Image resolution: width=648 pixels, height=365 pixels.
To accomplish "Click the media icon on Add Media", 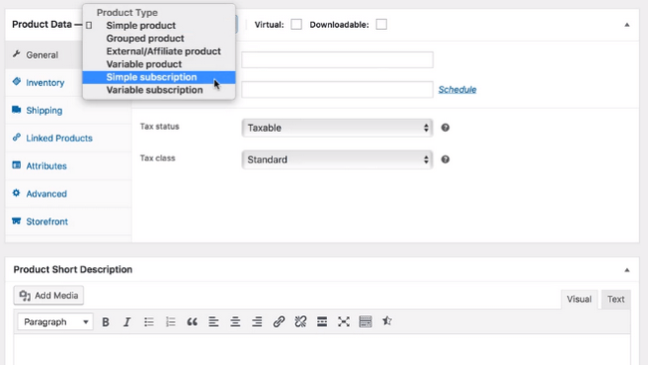I will click(x=25, y=295).
